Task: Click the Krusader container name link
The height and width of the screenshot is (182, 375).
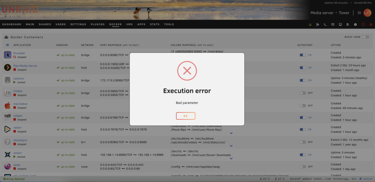Action: (x=19, y=53)
